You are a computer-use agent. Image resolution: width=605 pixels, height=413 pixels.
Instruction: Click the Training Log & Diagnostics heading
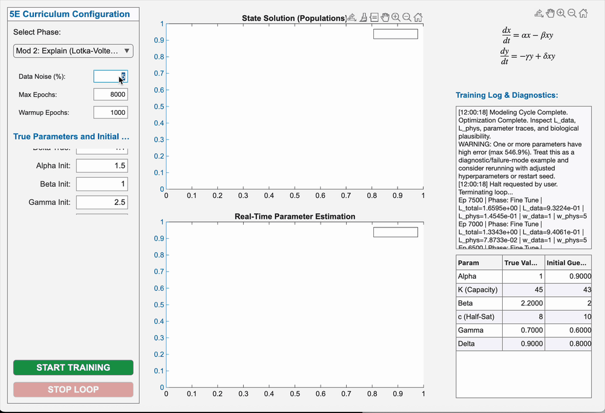pyautogui.click(x=506, y=96)
